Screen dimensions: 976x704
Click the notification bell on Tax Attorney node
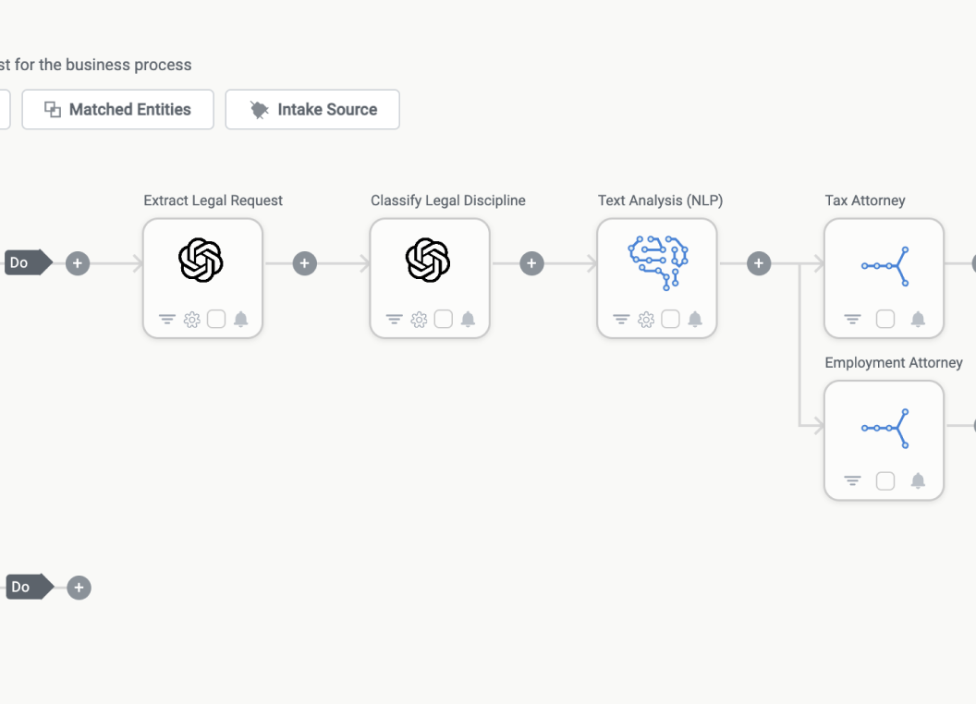pyautogui.click(x=918, y=320)
